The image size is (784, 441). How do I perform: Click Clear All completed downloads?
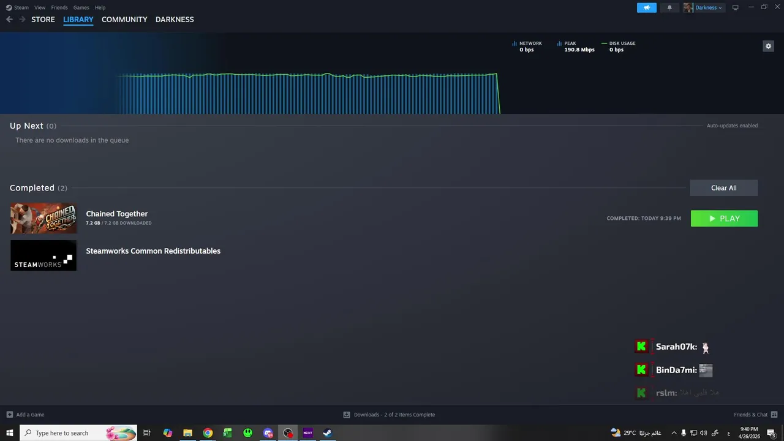(x=724, y=188)
